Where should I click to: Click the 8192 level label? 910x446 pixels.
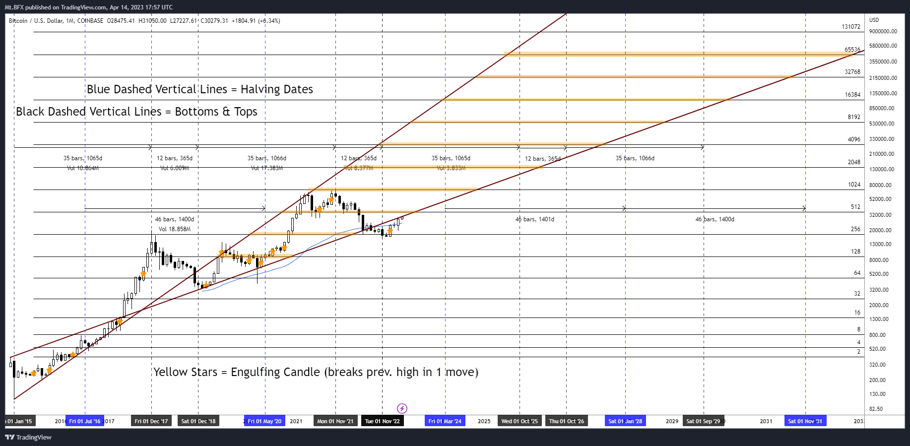pos(854,117)
